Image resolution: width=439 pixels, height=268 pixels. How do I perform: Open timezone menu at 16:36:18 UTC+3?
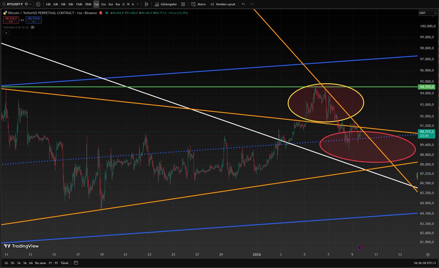coord(425,263)
